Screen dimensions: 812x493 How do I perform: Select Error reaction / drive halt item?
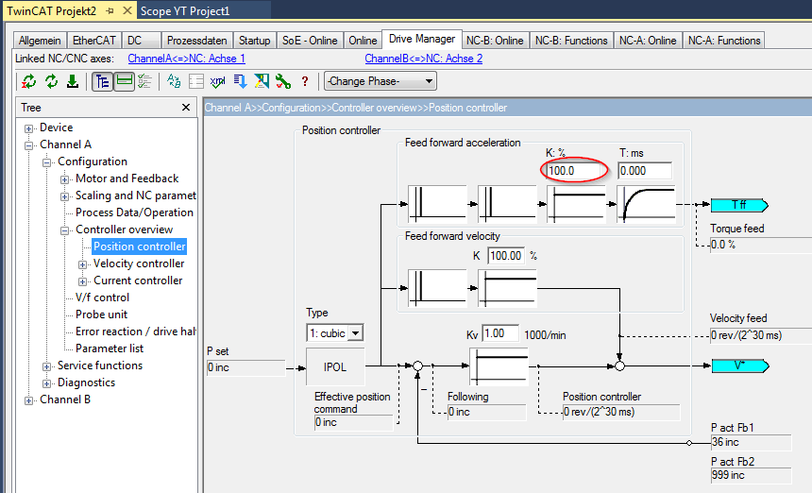tap(136, 331)
